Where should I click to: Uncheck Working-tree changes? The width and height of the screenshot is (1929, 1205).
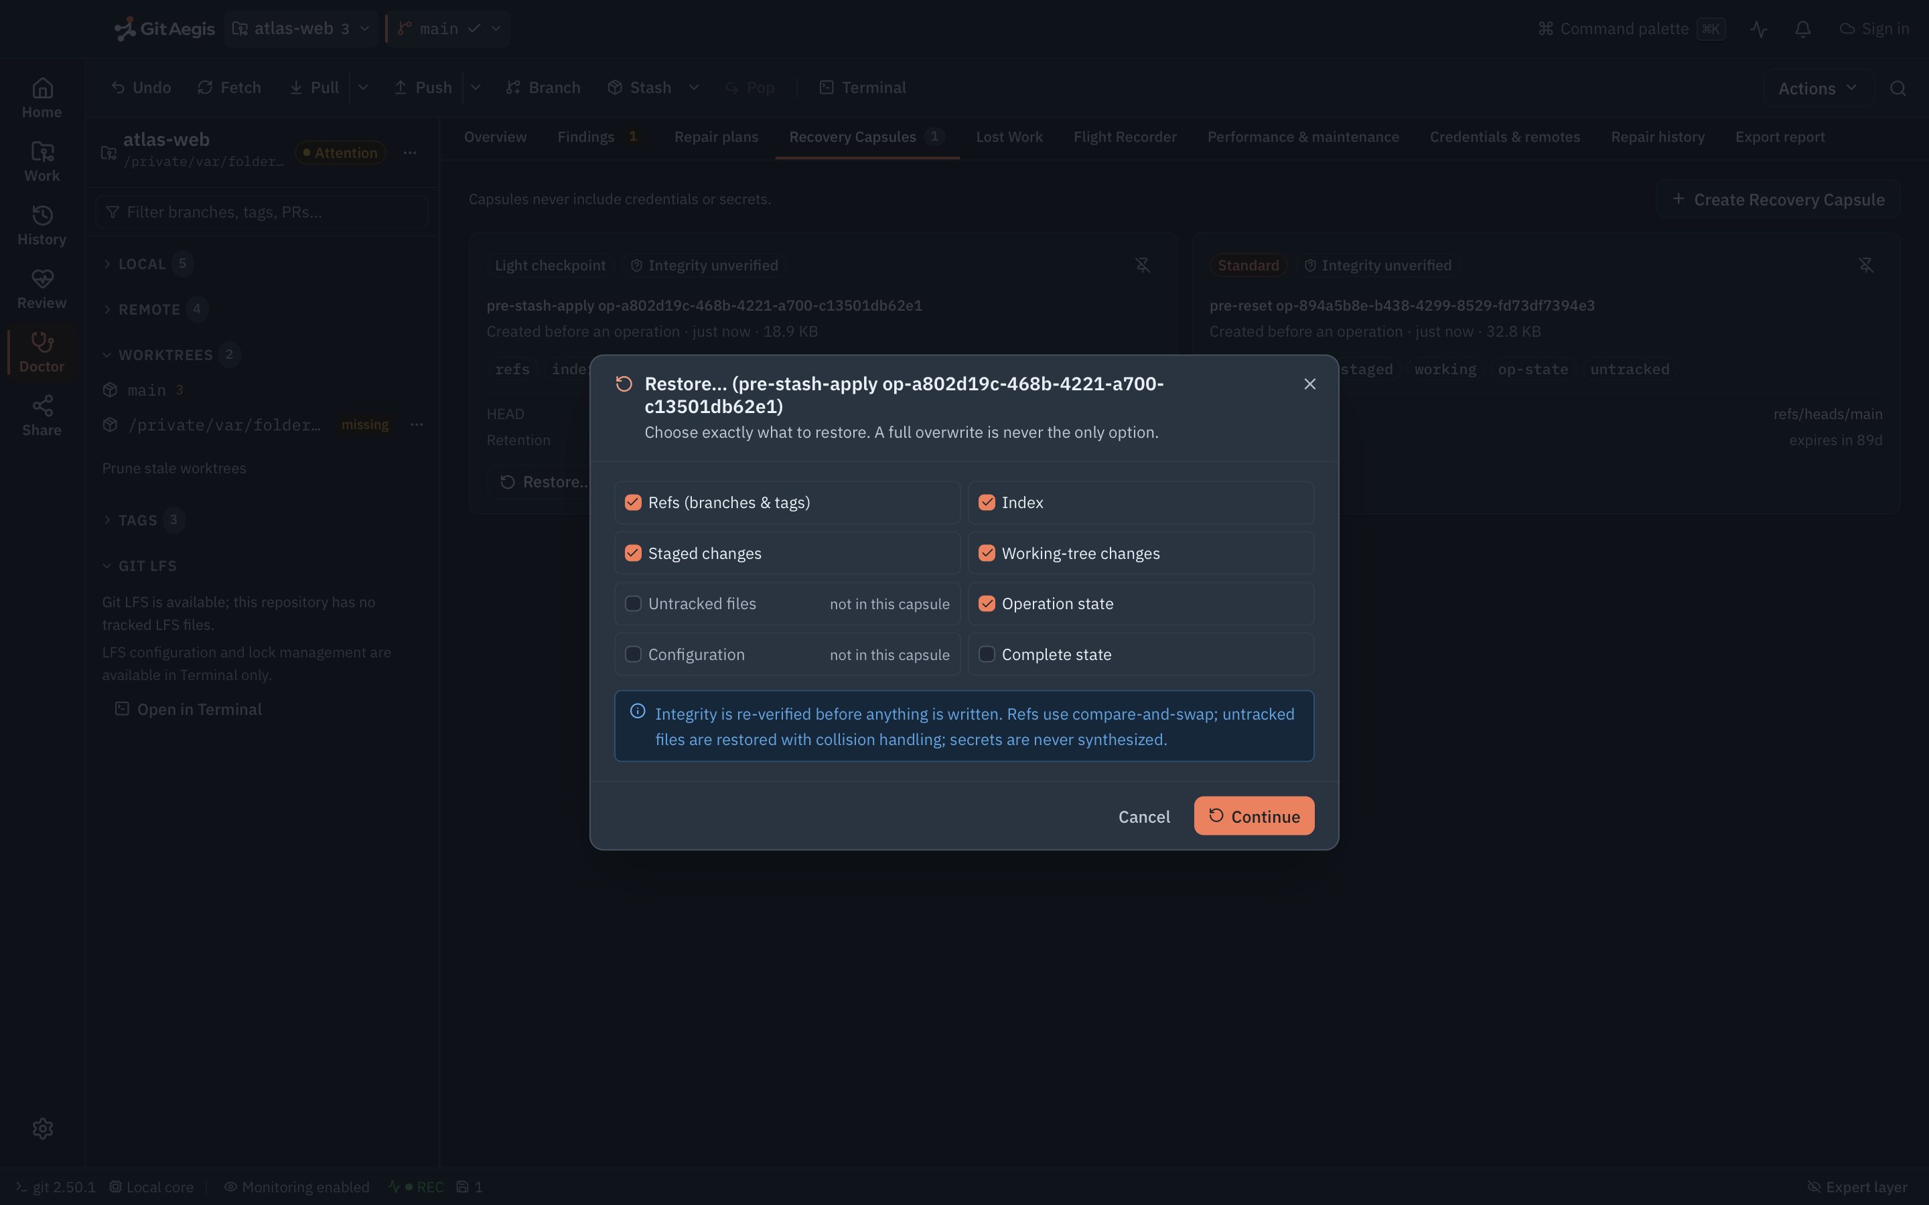(x=987, y=553)
